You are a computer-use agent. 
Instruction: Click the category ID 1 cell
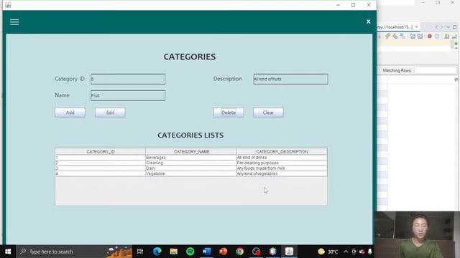(101, 158)
